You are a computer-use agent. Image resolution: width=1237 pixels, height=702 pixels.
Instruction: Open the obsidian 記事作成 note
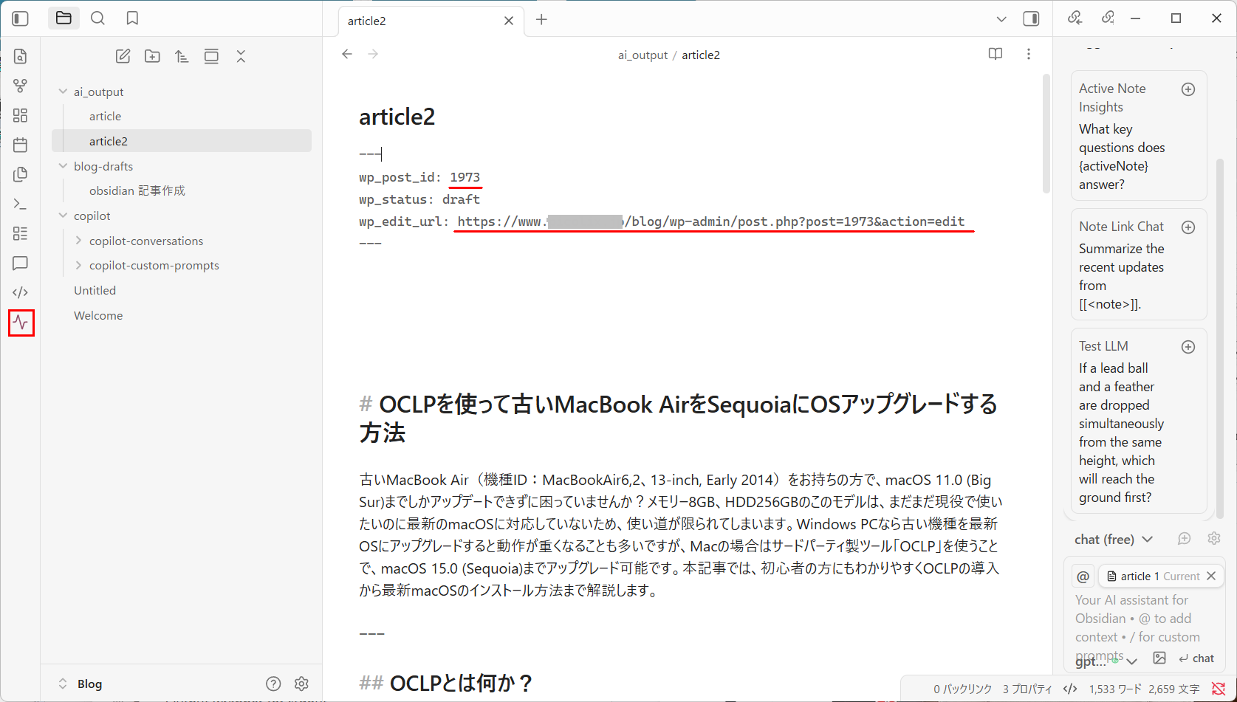[137, 190]
